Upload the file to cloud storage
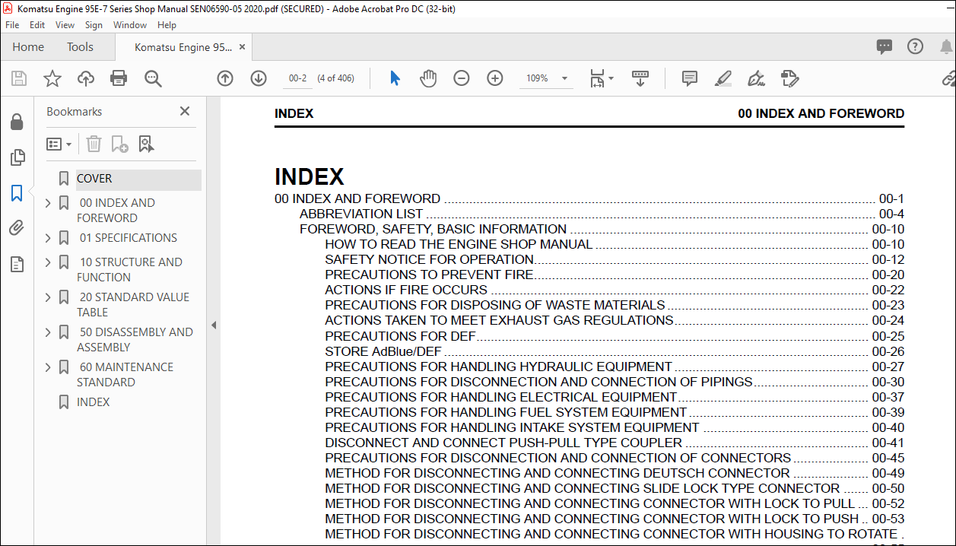 tap(86, 78)
